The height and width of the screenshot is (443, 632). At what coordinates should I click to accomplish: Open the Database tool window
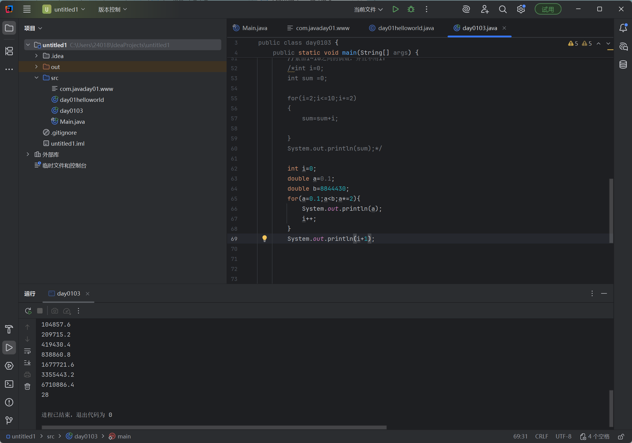[x=623, y=64]
